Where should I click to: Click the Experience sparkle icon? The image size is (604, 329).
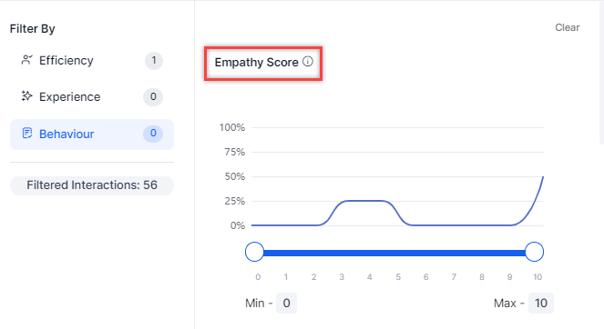[26, 96]
